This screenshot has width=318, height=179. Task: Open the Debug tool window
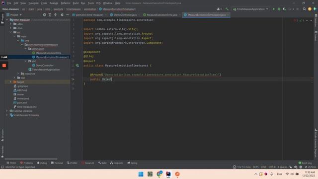point(42,163)
